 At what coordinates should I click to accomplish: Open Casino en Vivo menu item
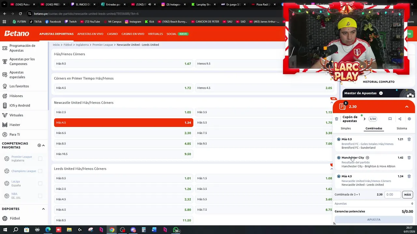[x=133, y=34]
